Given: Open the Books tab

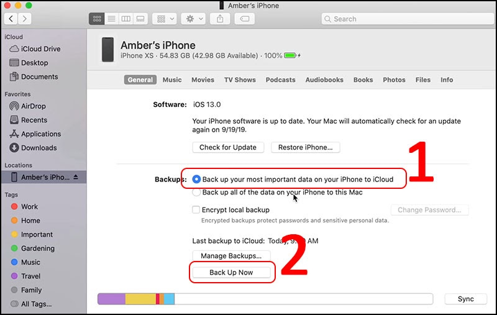Looking at the screenshot, I should point(363,80).
